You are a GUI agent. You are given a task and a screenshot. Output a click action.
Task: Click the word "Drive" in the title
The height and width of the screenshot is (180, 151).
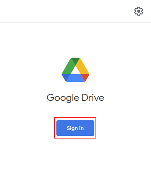93,97
